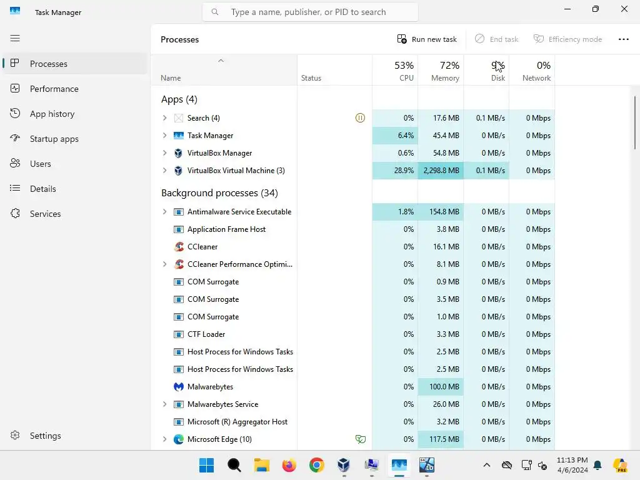Open notification bell in system tray

pyautogui.click(x=597, y=465)
